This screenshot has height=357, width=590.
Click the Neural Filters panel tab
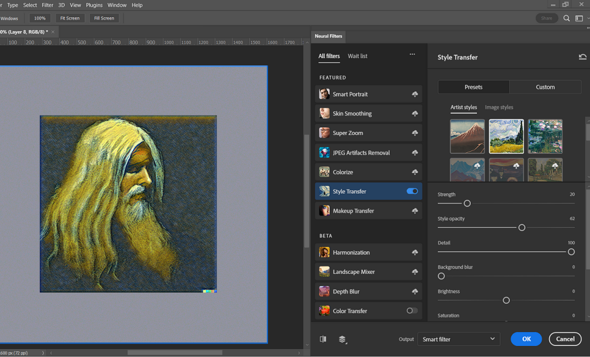[328, 36]
